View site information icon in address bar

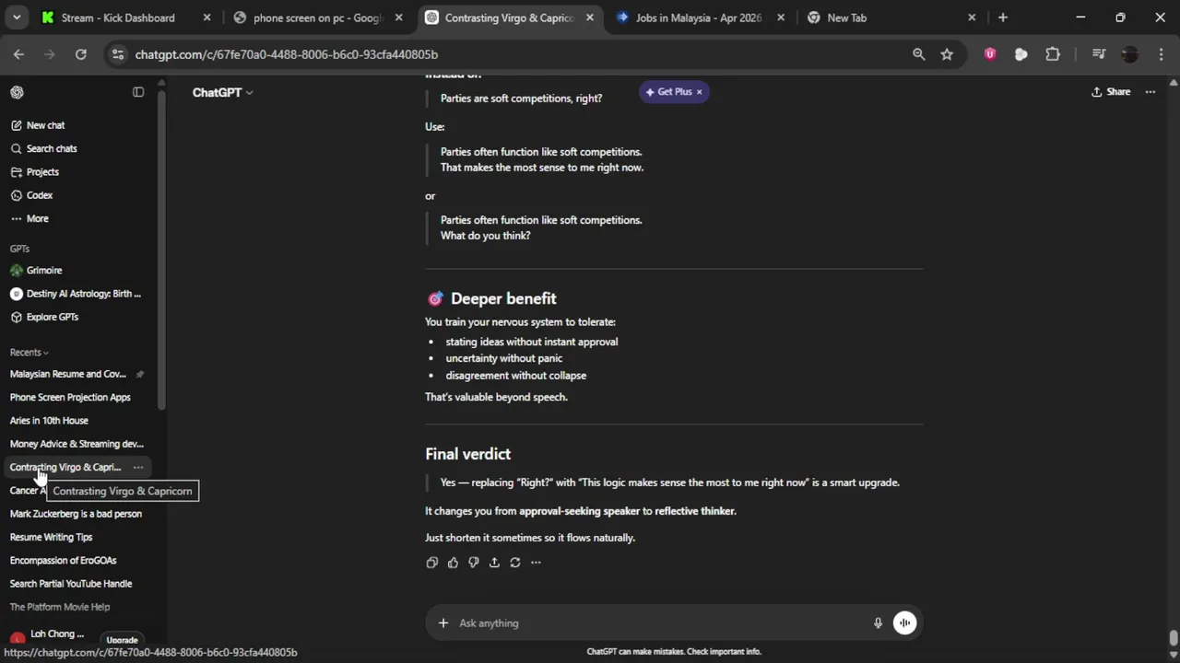[117, 54]
